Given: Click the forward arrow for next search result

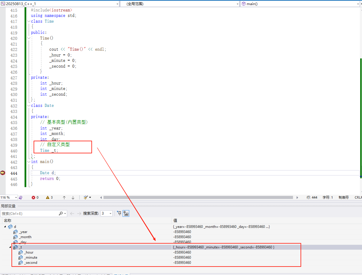Looking at the screenshot, I should pyautogui.click(x=79, y=213).
